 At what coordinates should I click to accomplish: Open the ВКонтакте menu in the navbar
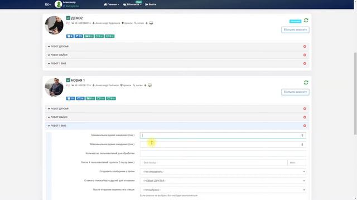click(132, 4)
